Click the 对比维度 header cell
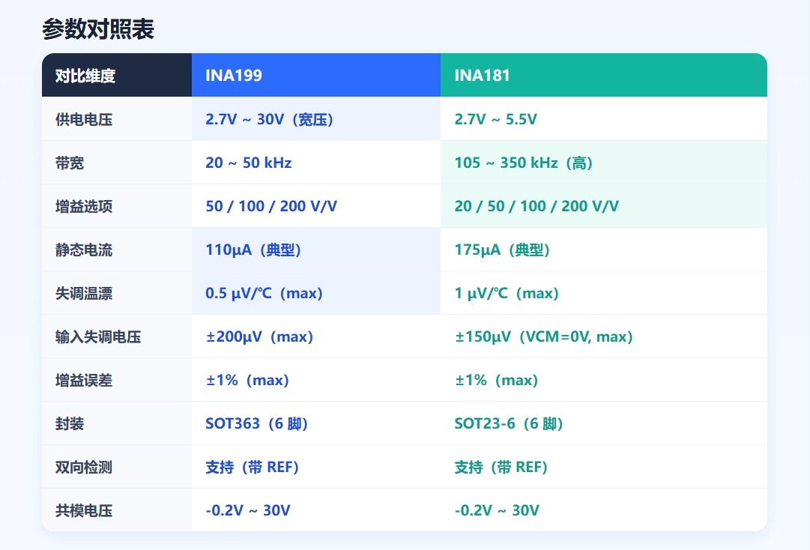Viewport: 810px width, 550px height. 117,75
